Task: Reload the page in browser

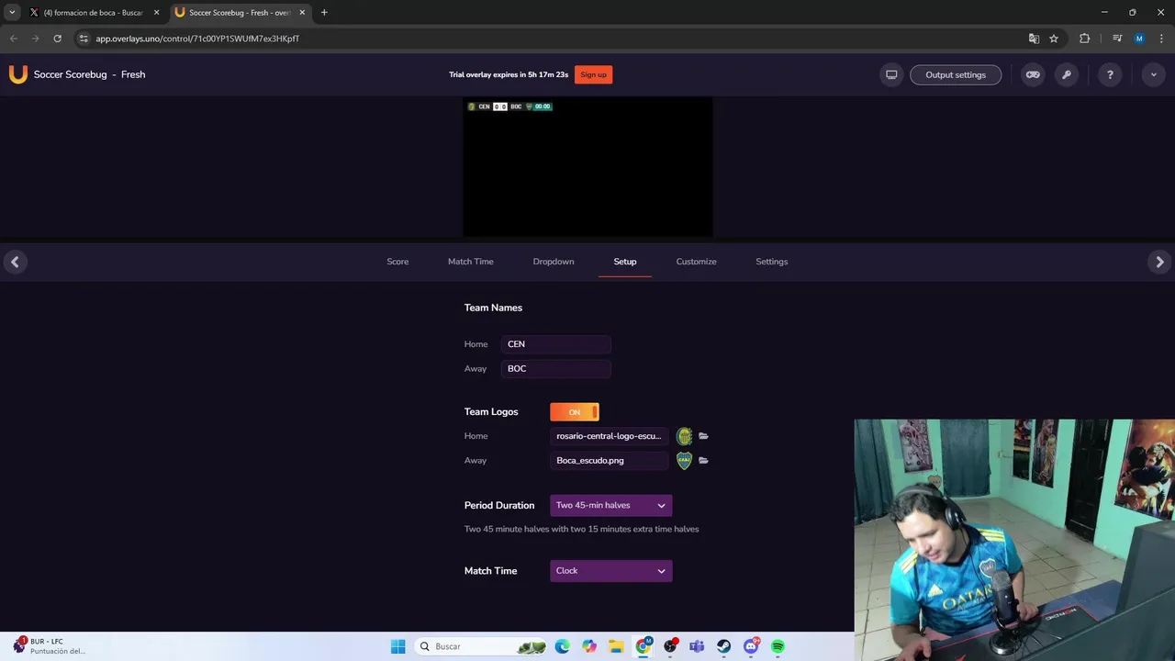Action: pyautogui.click(x=57, y=39)
